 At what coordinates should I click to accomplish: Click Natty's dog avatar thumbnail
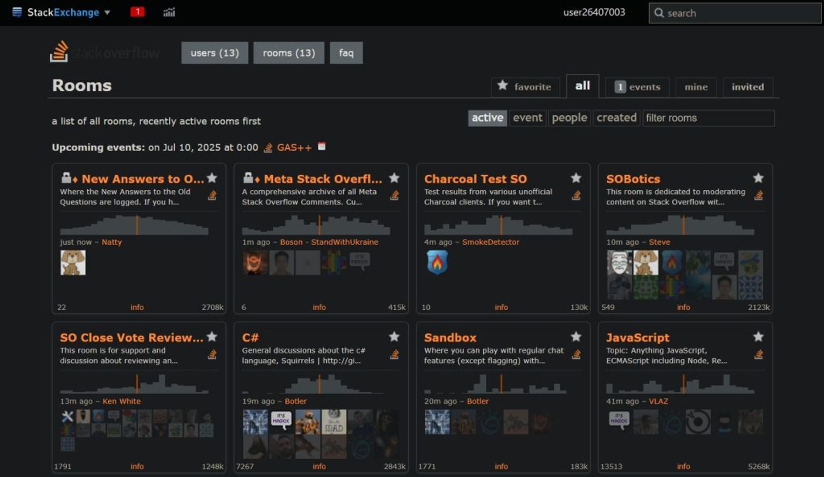tap(73, 262)
